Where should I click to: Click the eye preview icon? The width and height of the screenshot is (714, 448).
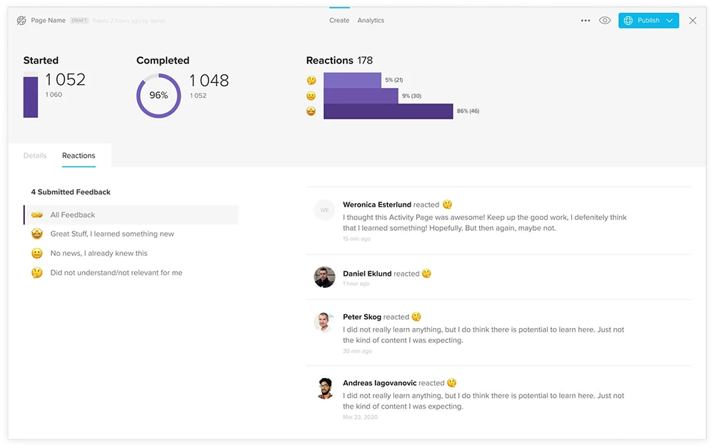pyautogui.click(x=605, y=20)
